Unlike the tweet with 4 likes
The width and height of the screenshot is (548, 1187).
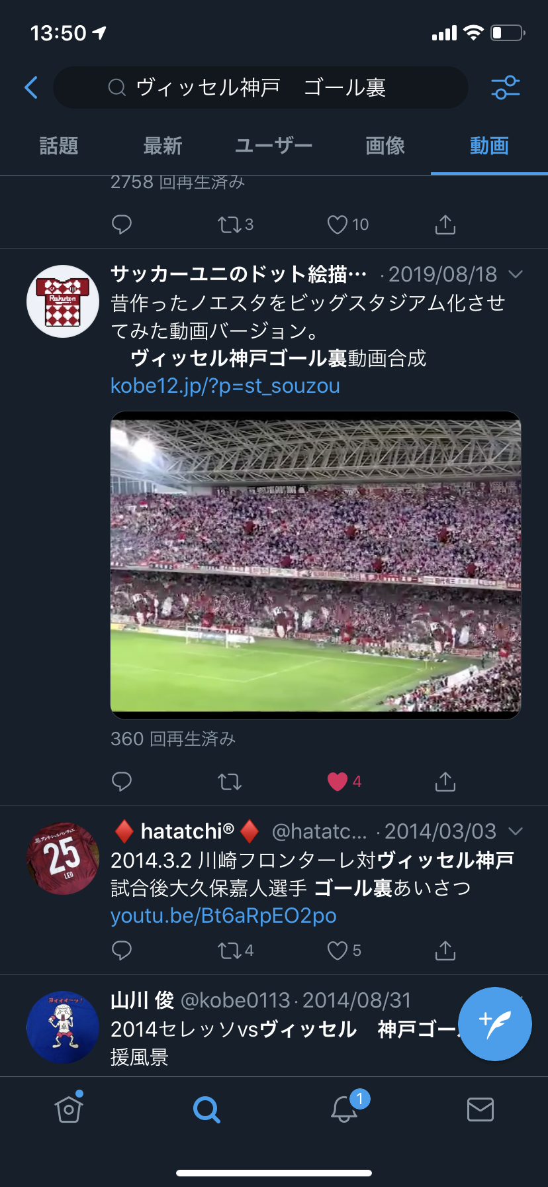tap(338, 782)
